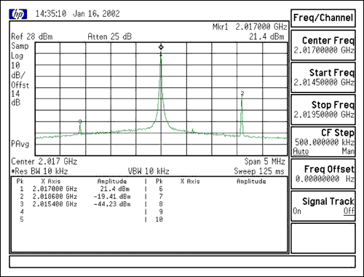Image resolution: width=364 pixels, height=277 pixels.
Task: Click the 21.4 dBm amplitude cell in the peak table
Action: (115, 189)
